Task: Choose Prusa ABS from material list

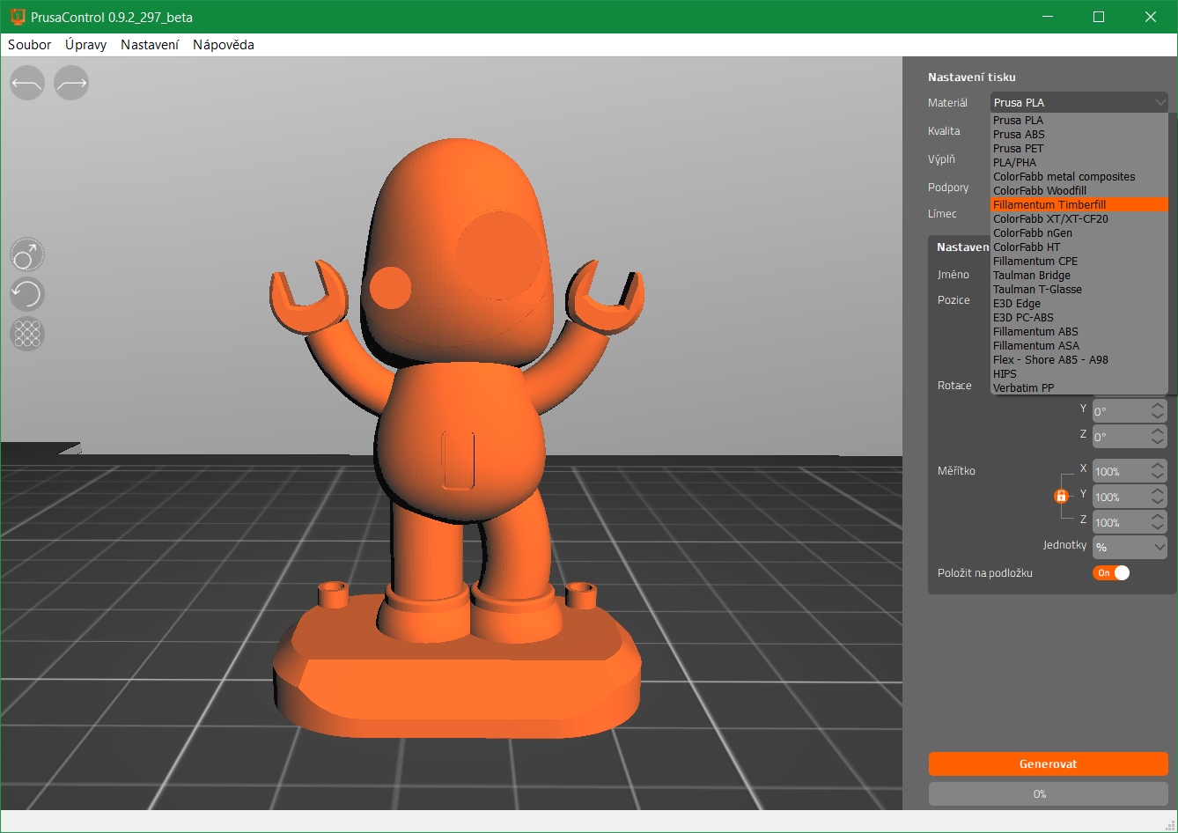Action: tap(1079, 135)
